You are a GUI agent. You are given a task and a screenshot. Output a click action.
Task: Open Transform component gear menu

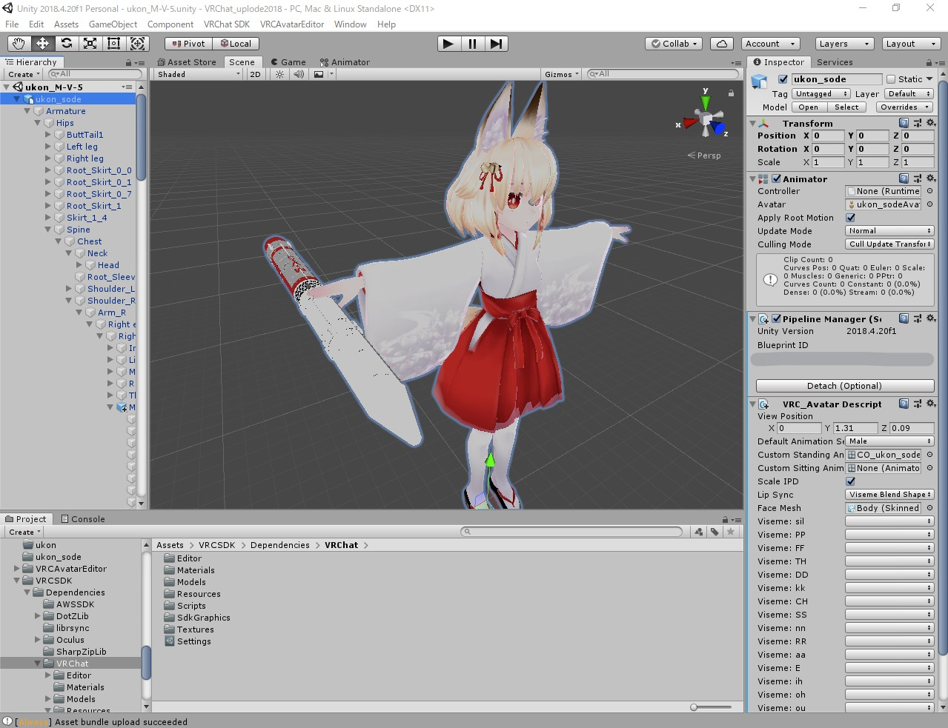point(931,123)
